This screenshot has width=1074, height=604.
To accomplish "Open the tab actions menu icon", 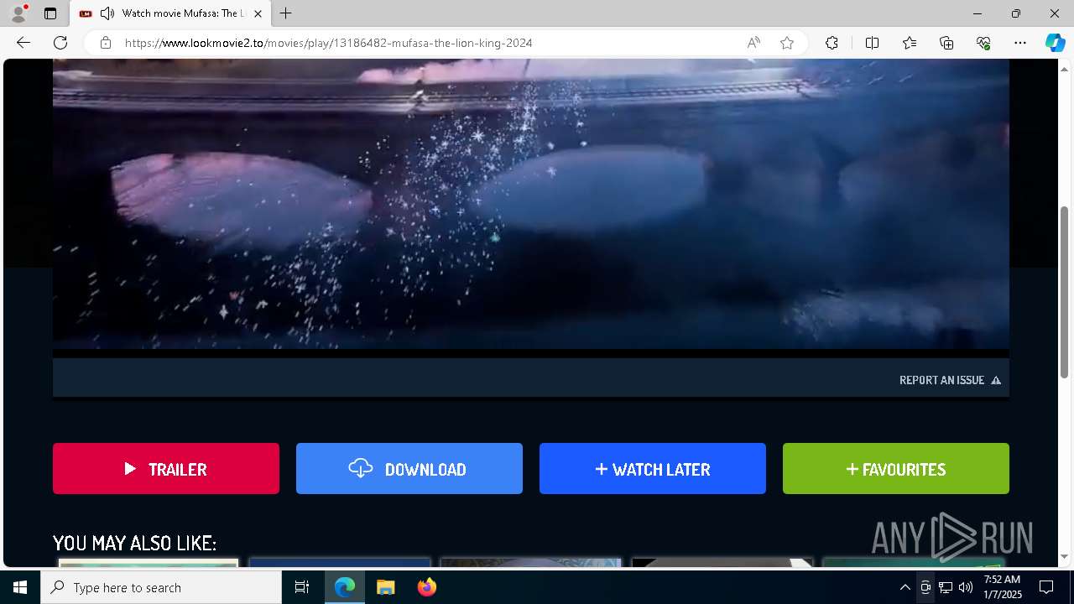I will point(50,13).
